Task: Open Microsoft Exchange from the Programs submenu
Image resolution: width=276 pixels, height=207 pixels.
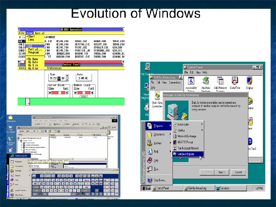Action: click(188, 136)
